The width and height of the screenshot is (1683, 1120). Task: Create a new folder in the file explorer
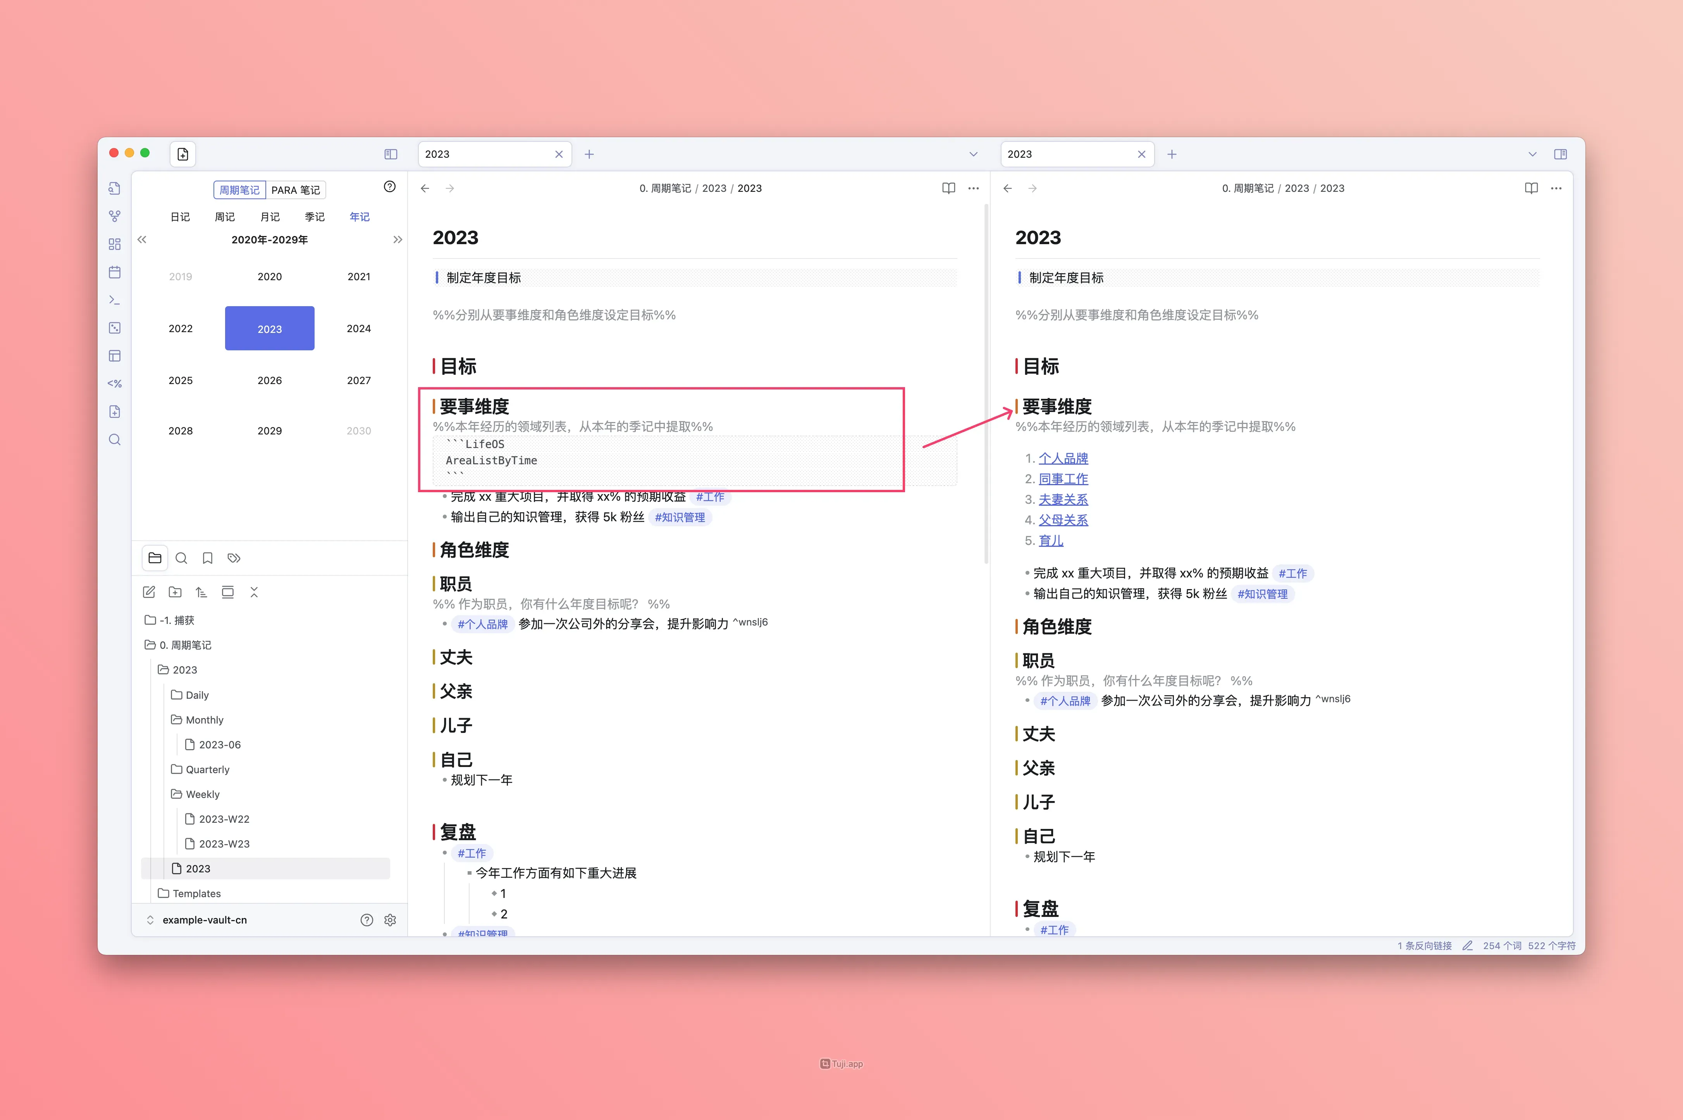[x=175, y=592]
